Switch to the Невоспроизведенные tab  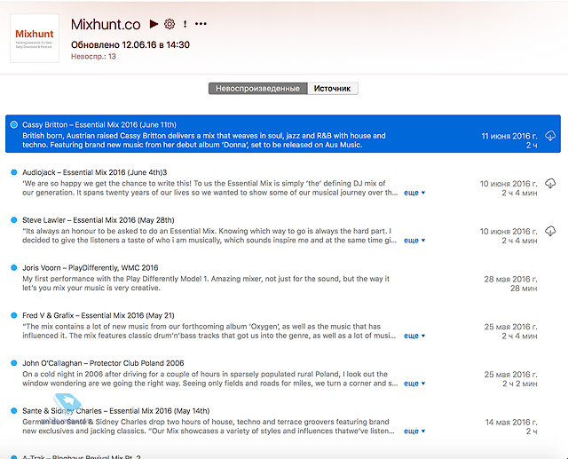[257, 89]
